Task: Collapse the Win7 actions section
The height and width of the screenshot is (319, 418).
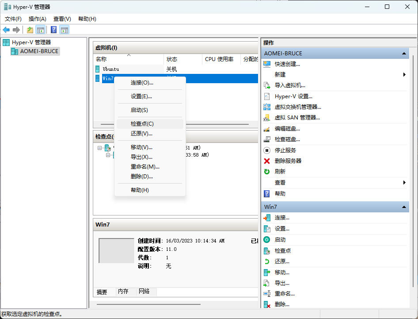Action: pos(403,207)
